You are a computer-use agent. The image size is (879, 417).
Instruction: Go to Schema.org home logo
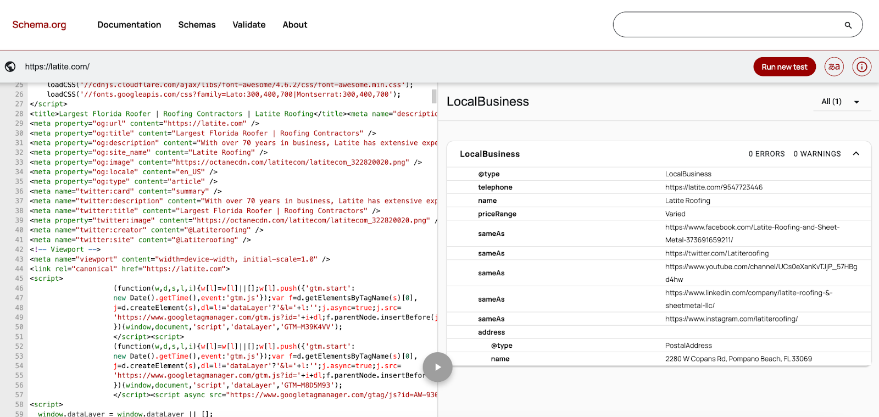point(39,25)
